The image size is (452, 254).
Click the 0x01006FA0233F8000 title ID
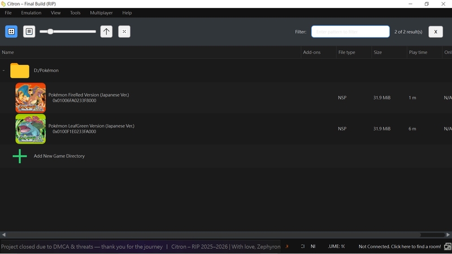(75, 100)
